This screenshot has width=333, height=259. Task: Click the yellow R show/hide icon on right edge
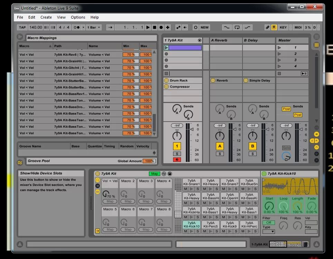pyautogui.click(x=317, y=141)
